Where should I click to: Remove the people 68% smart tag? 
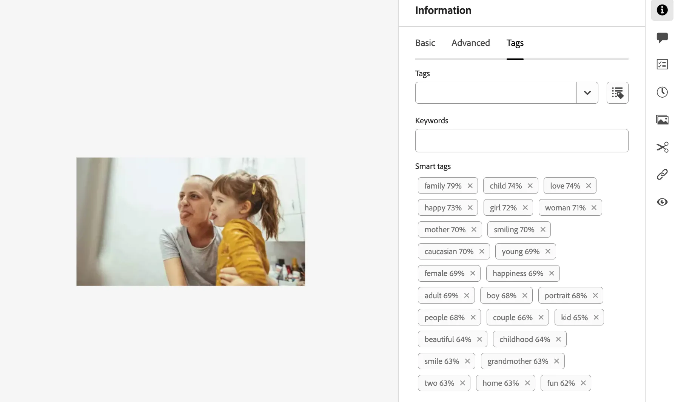473,318
